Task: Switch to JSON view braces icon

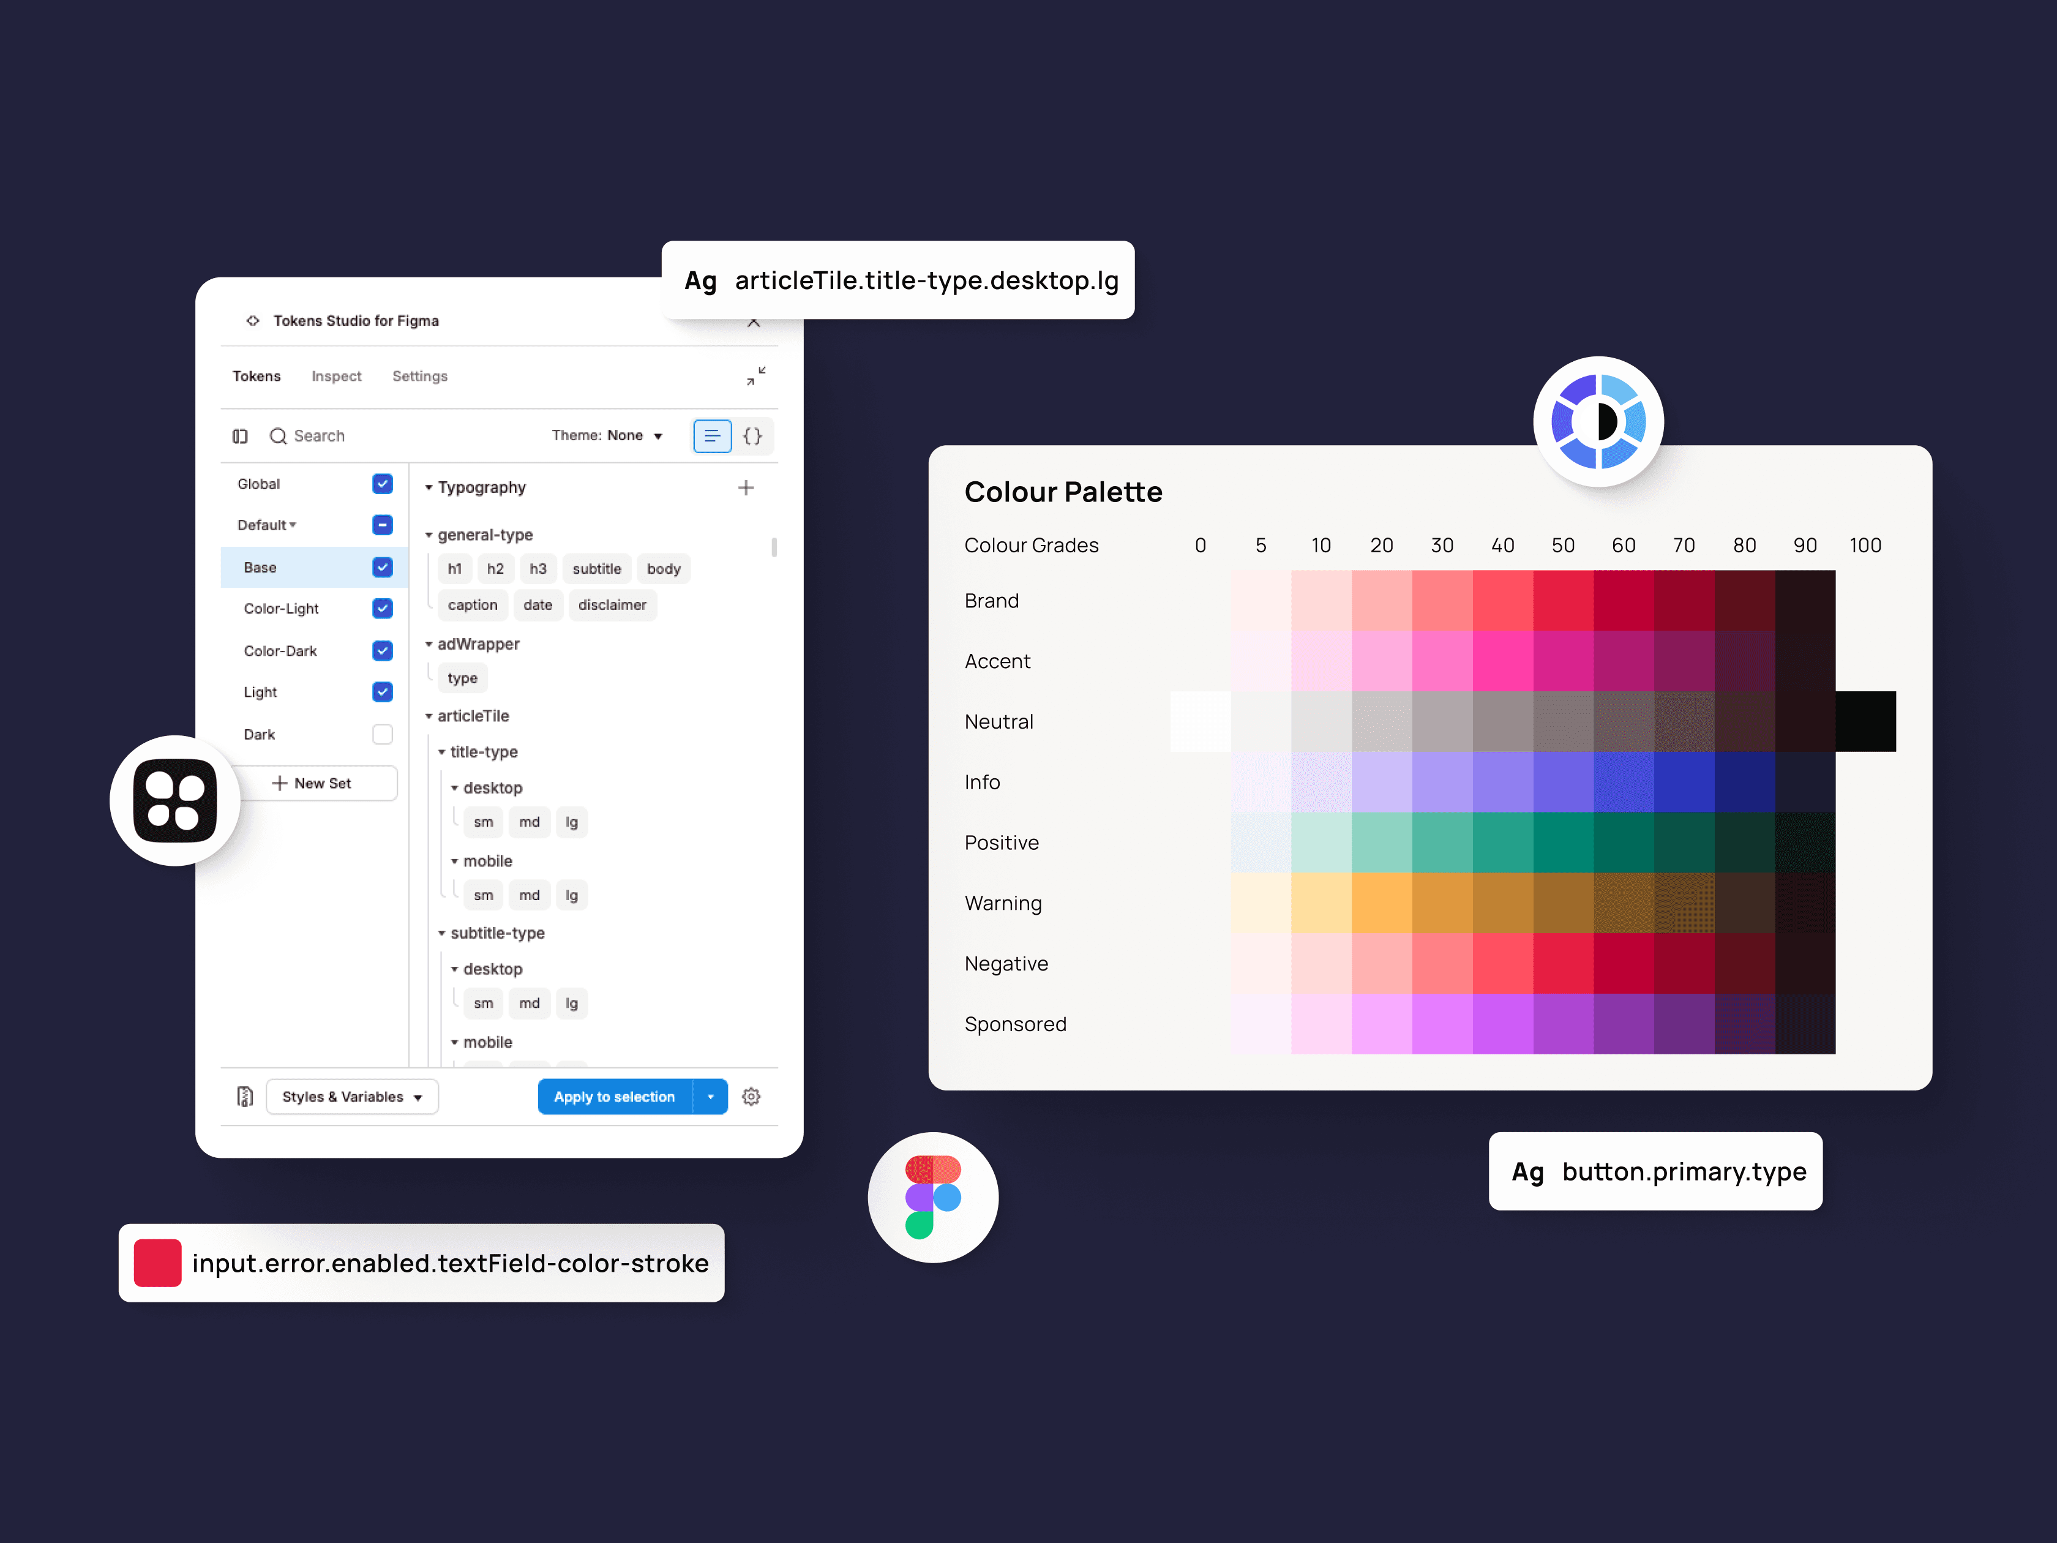Action: pyautogui.click(x=753, y=436)
